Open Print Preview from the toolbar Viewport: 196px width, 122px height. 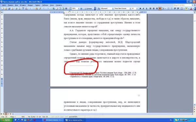pyautogui.click(x=19, y=8)
